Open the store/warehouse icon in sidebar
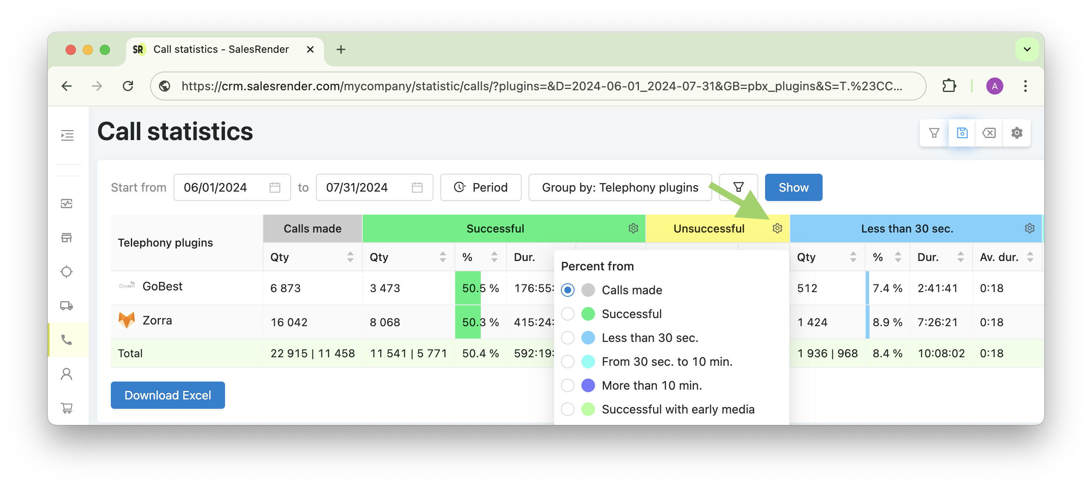Image resolution: width=1092 pixels, height=488 pixels. [x=66, y=238]
